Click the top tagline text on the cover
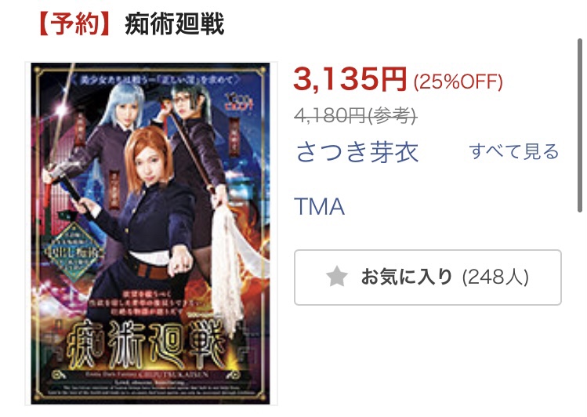Screen dimensions: 587x417 154,79
